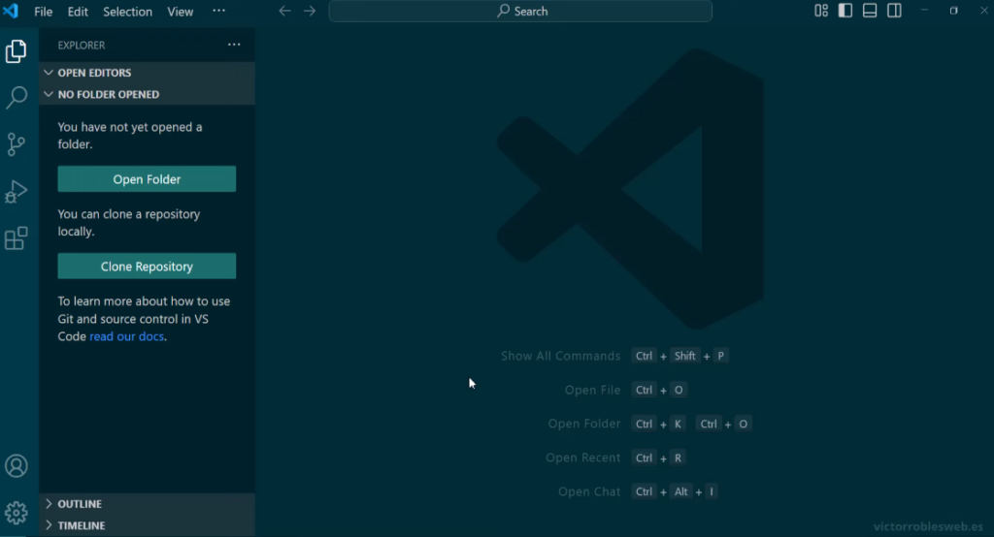
Task: Collapse the Open Editors section
Action: [148, 73]
